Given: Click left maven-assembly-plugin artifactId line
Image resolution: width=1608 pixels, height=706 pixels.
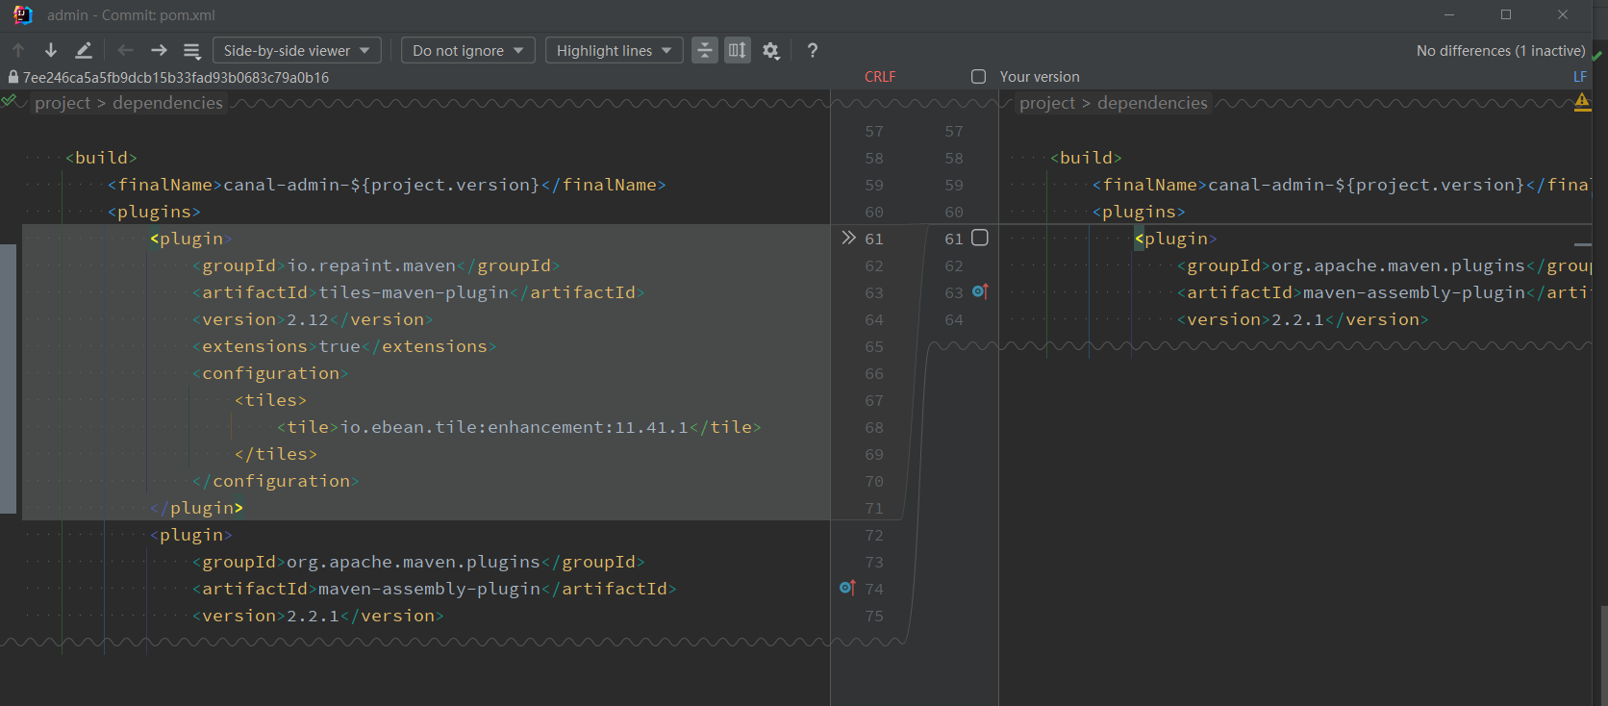Looking at the screenshot, I should (434, 589).
